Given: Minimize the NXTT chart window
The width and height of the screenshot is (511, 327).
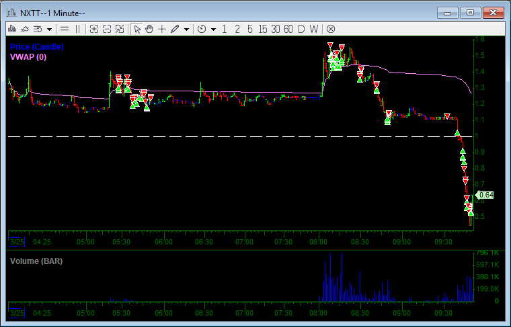Looking at the screenshot, I should [447, 13].
